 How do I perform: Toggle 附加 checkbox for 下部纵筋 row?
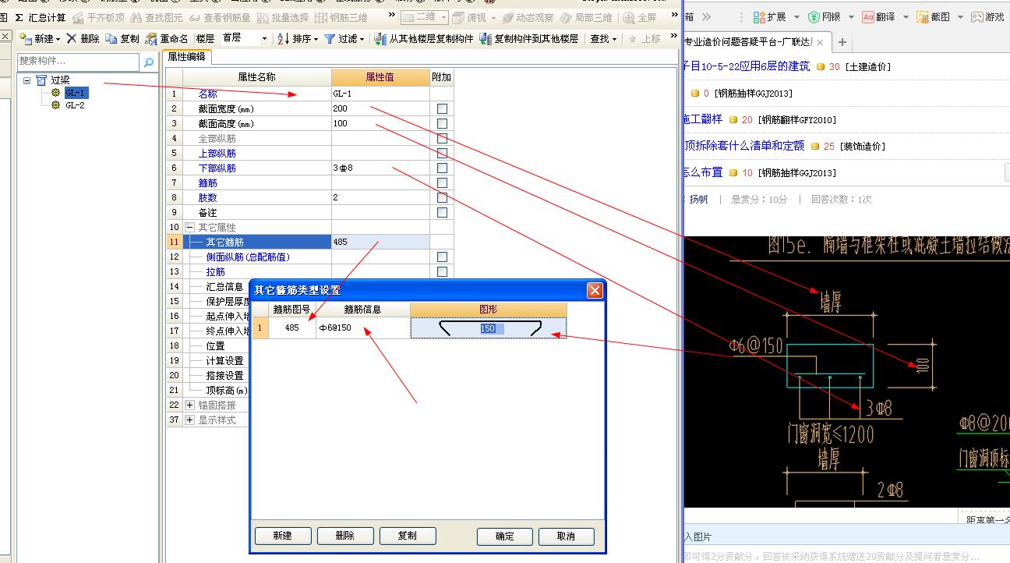click(442, 168)
